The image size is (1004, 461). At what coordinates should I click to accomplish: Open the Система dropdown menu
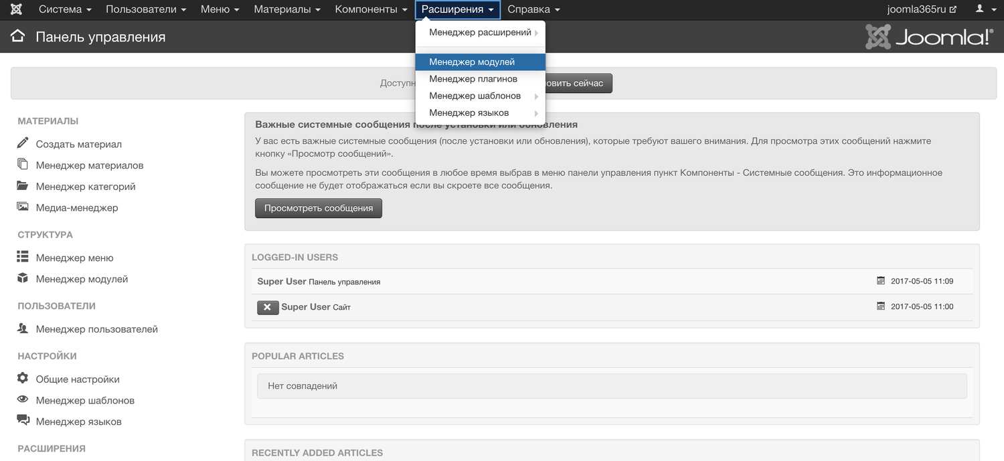click(x=65, y=9)
